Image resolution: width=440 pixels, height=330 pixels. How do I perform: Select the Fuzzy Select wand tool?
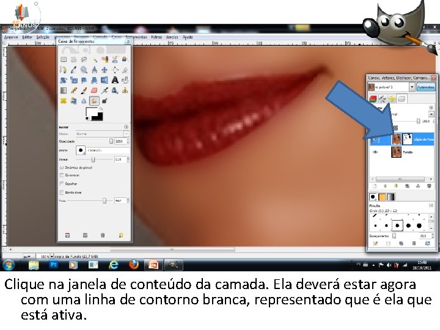[x=94, y=59]
